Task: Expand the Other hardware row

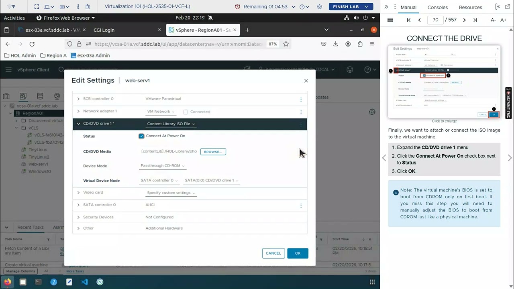Action: [x=78, y=228]
